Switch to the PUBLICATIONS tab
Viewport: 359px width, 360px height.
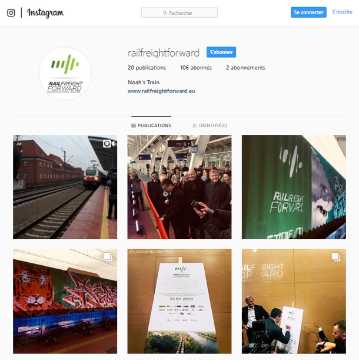[x=151, y=125]
